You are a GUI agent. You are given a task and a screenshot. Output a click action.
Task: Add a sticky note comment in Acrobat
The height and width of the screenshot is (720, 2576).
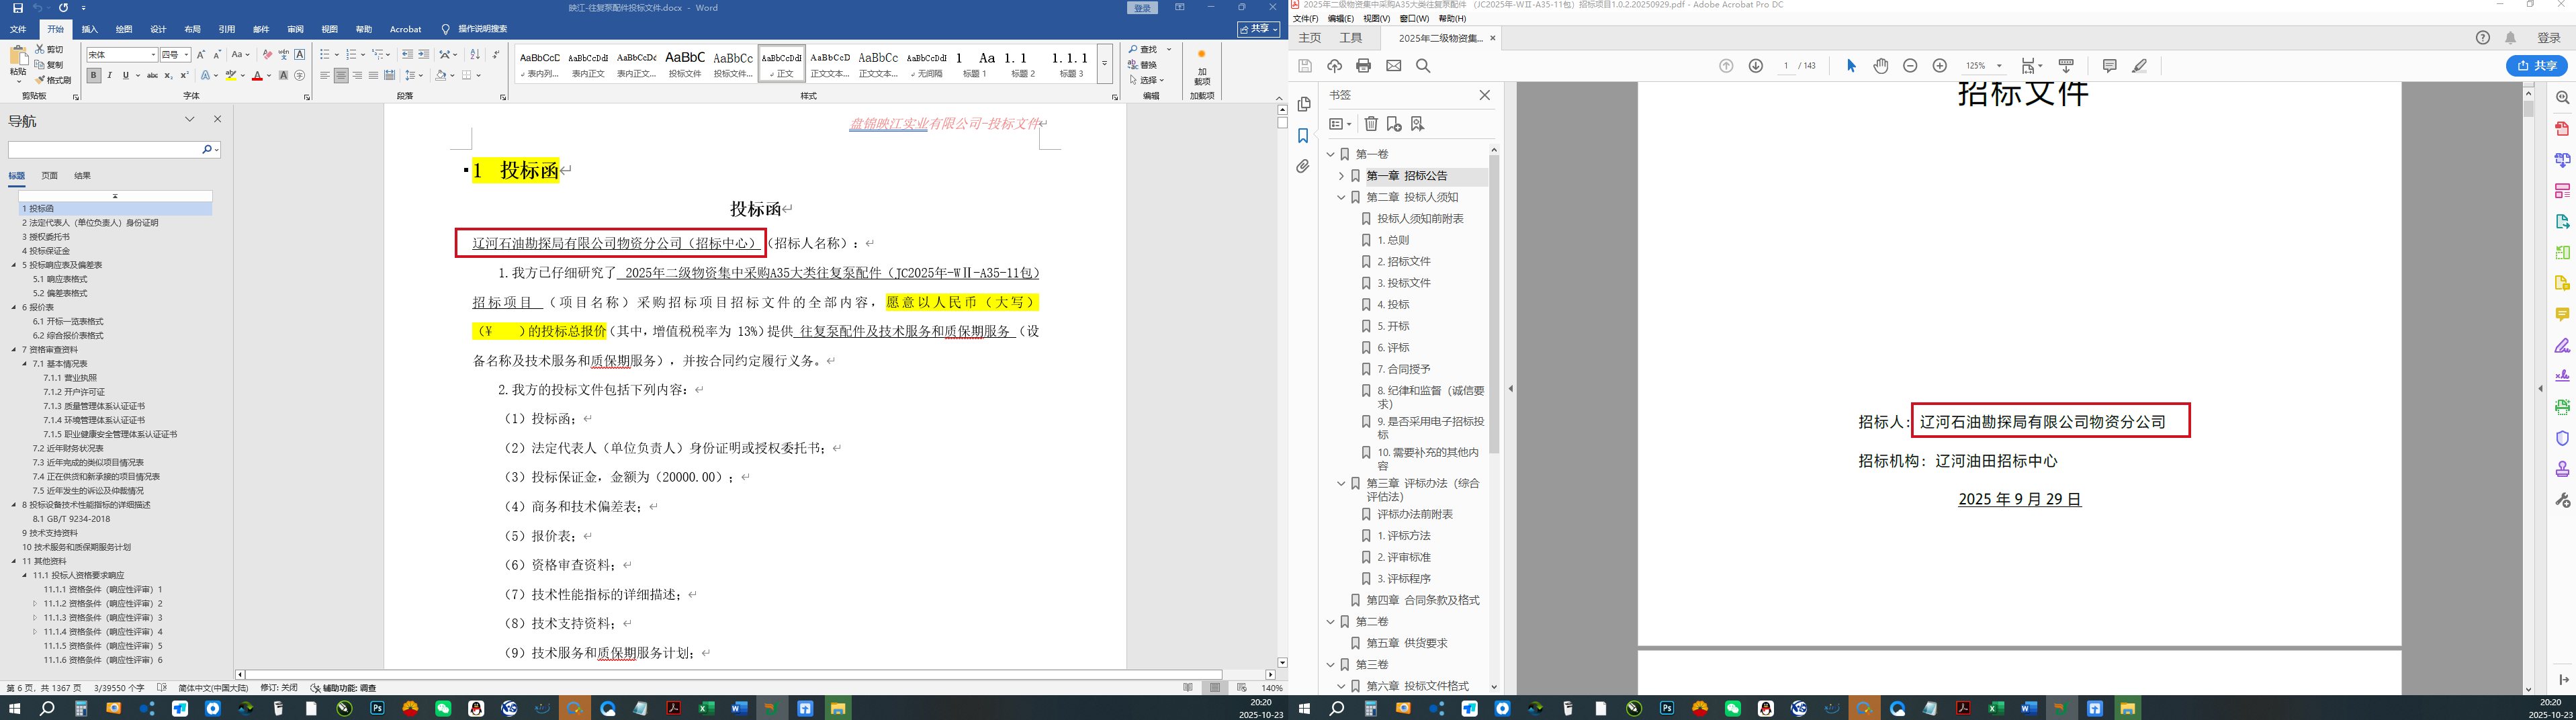(x=2109, y=66)
